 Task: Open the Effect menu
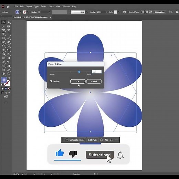51,7
